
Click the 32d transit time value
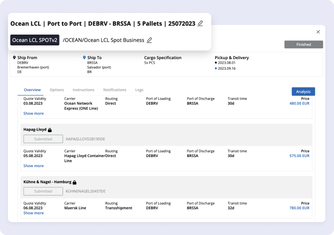(231, 208)
